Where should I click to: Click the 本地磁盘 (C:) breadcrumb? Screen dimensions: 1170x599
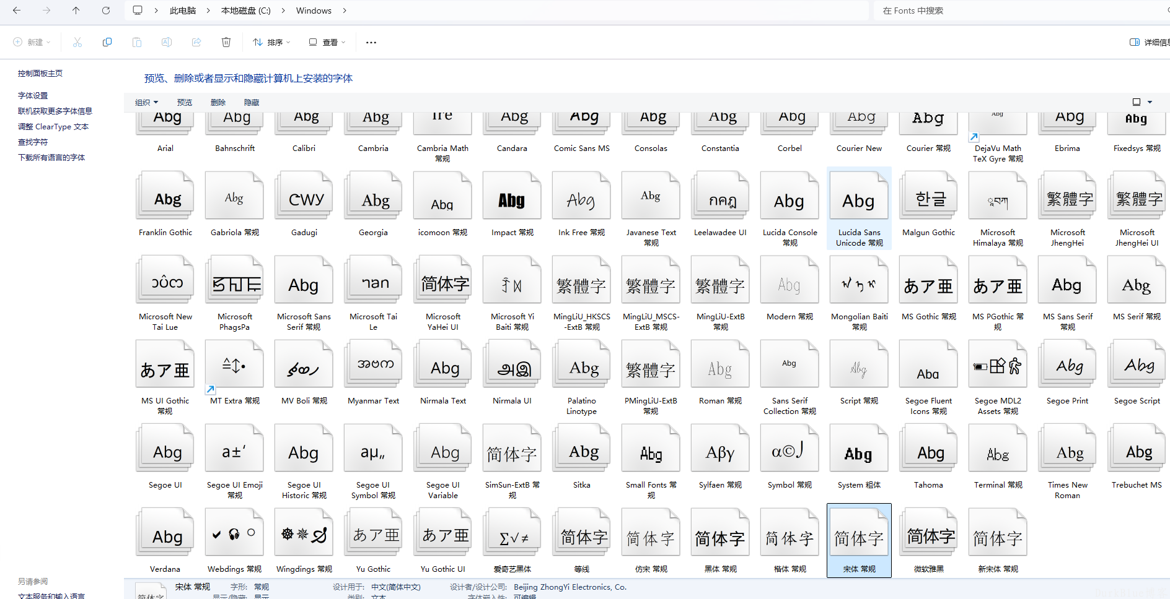point(246,11)
